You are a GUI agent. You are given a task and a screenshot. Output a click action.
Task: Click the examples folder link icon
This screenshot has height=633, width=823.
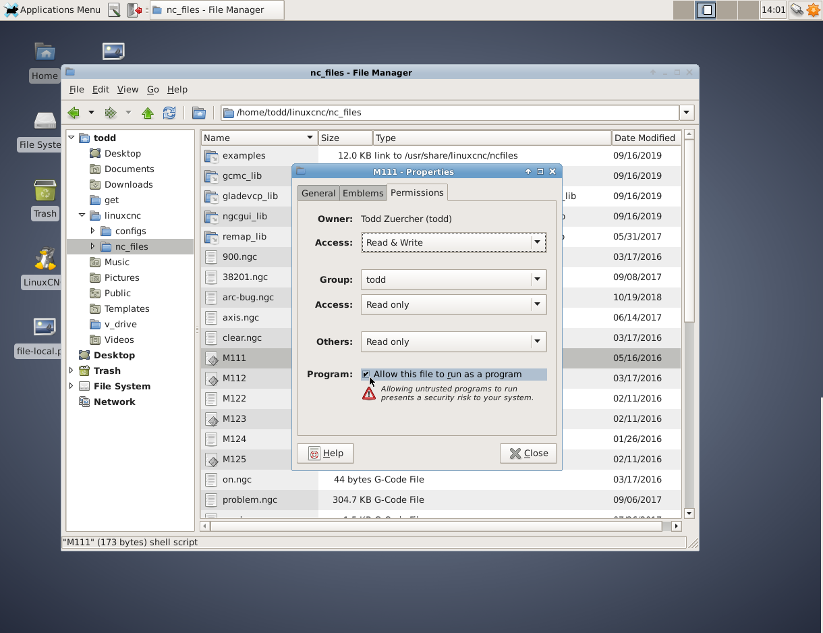212,156
